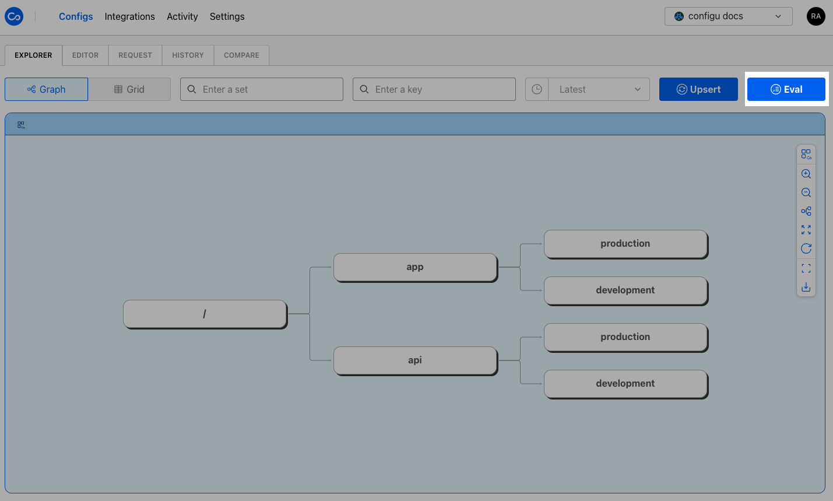The width and height of the screenshot is (833, 501).
Task: Switch to the EDITOR tab
Action: click(x=85, y=55)
